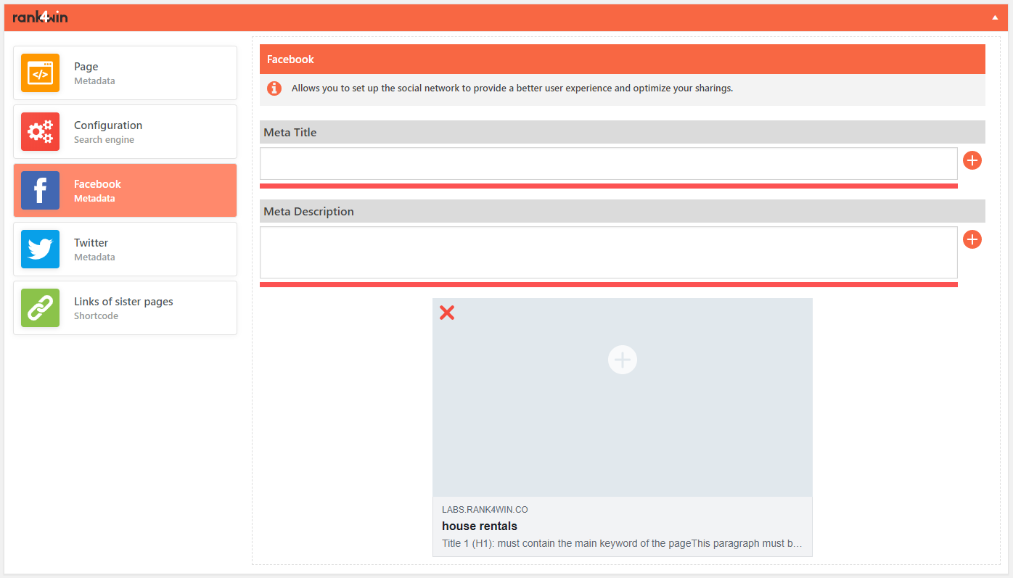
Task: Click the Meta Description label
Action: point(309,212)
